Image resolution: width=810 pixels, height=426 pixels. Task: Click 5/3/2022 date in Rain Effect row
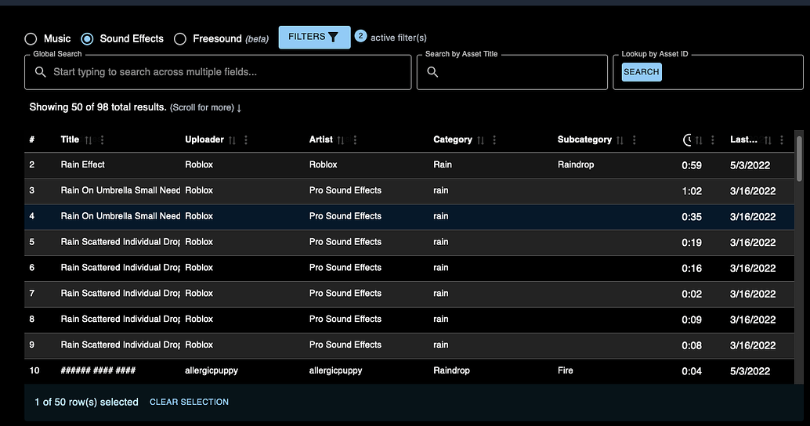750,165
